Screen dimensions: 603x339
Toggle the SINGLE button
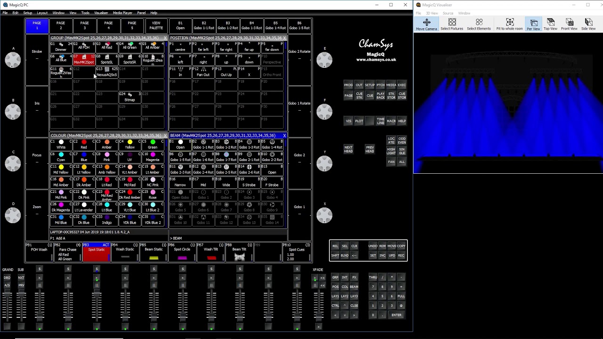402,151
